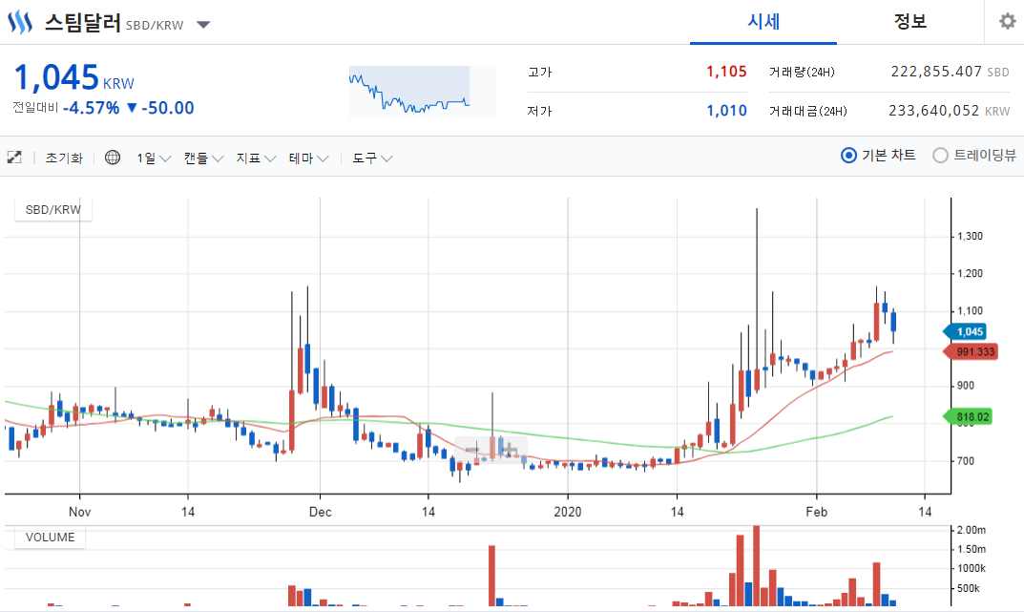The width and height of the screenshot is (1024, 612).
Task: Click the fullscreen expand chart icon
Action: [14, 158]
